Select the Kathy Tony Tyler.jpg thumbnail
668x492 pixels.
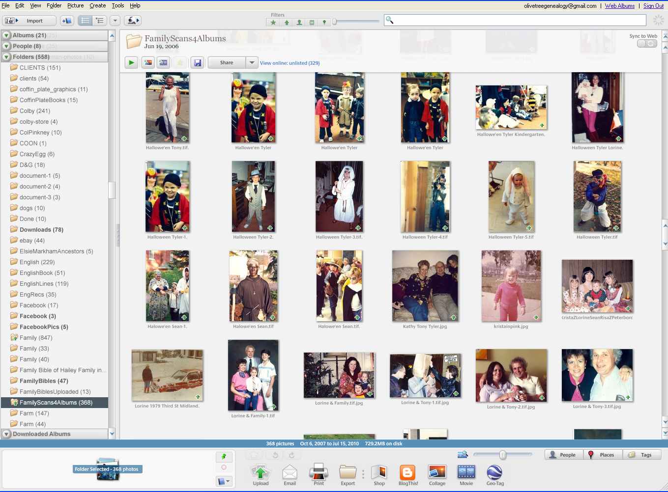425,286
